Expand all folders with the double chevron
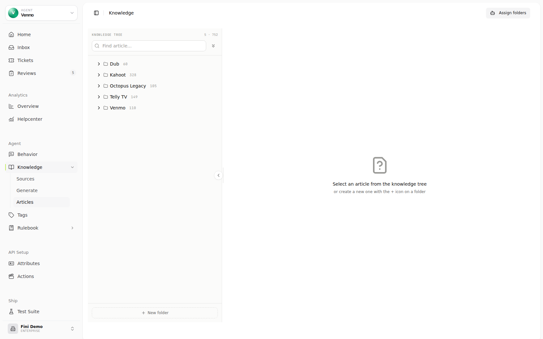 coord(213,46)
